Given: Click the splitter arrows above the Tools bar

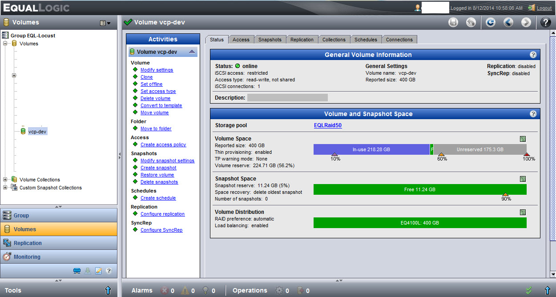Looking at the screenshot, I should (x=58, y=281).
